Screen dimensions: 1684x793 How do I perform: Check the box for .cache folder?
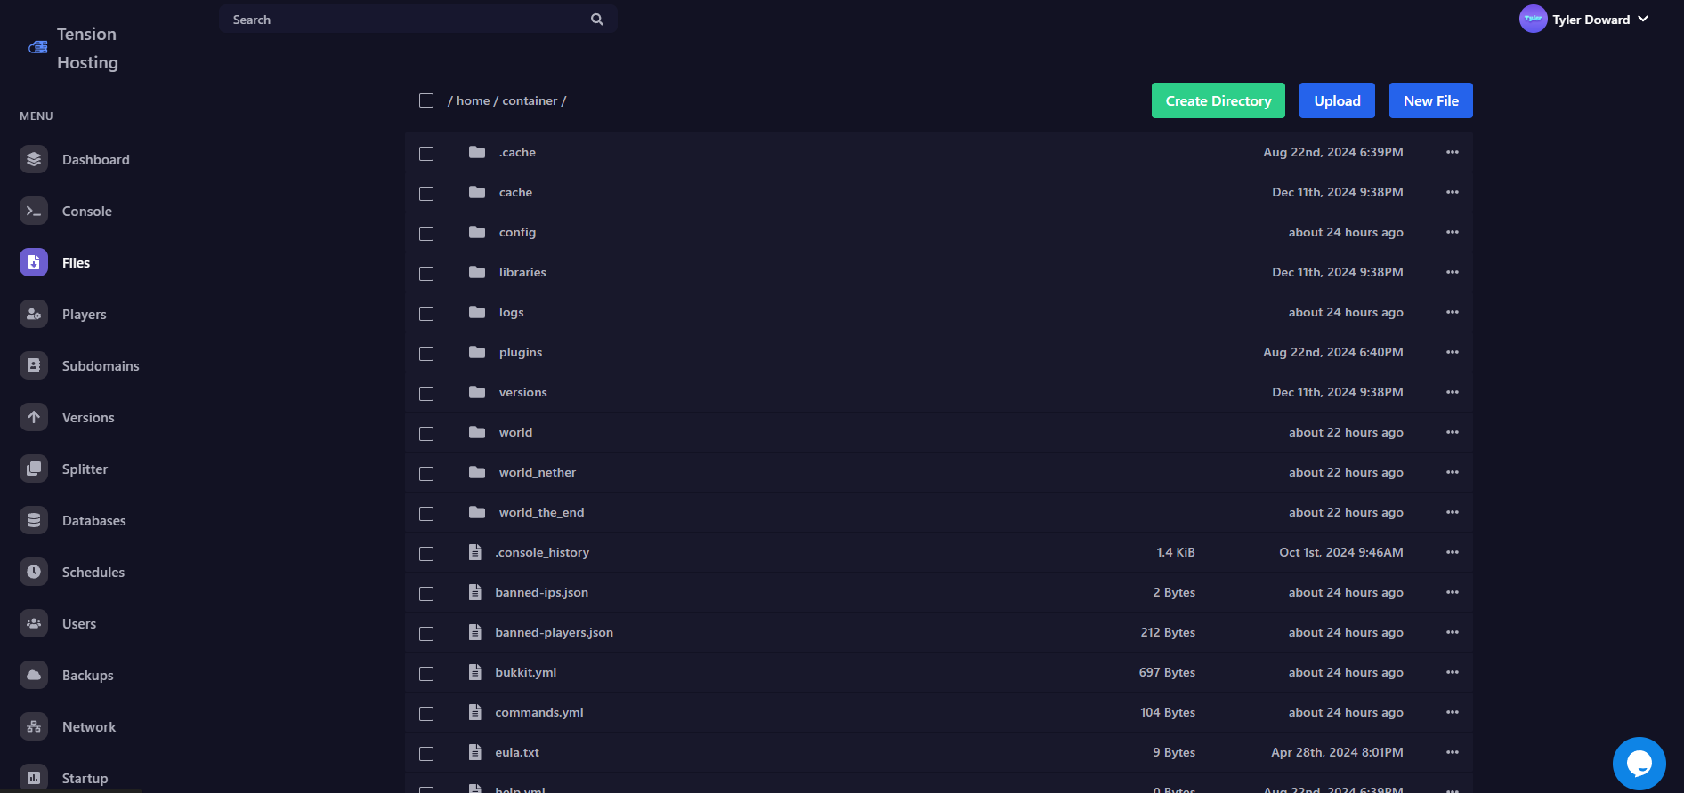click(x=426, y=154)
